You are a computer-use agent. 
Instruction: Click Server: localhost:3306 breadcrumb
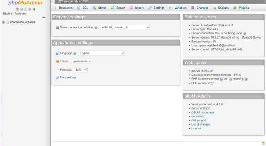coord(75,2)
